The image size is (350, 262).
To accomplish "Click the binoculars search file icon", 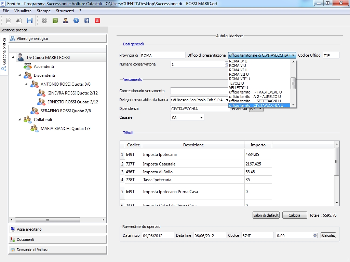I will [x=19, y=20].
